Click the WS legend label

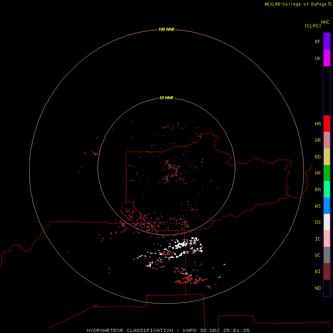coord(317,206)
